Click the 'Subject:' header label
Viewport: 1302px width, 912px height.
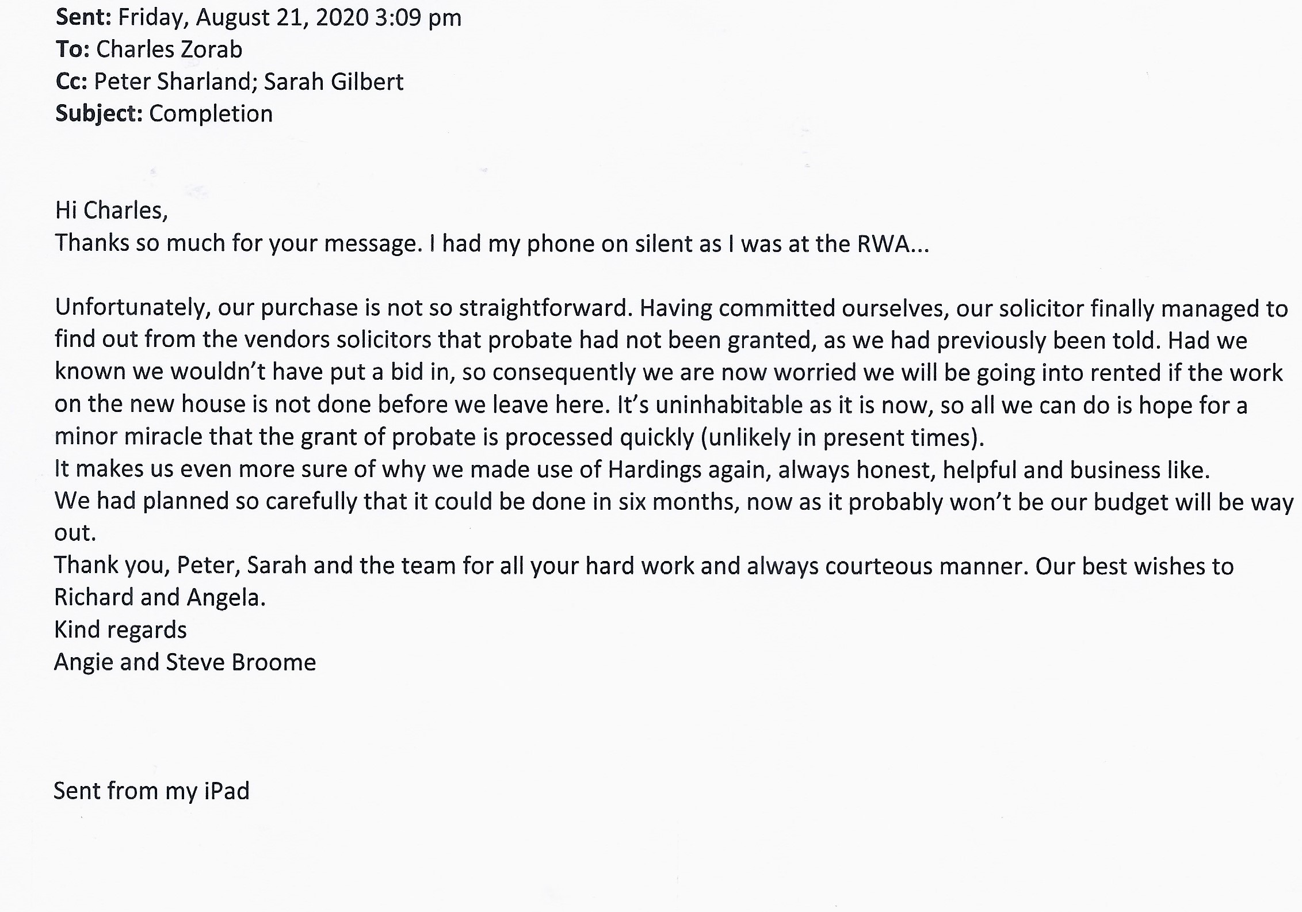pyautogui.click(x=99, y=114)
